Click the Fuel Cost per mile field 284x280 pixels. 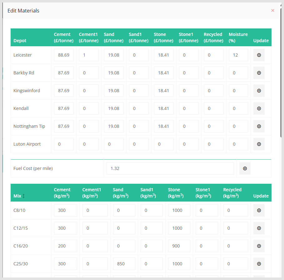(x=170, y=168)
